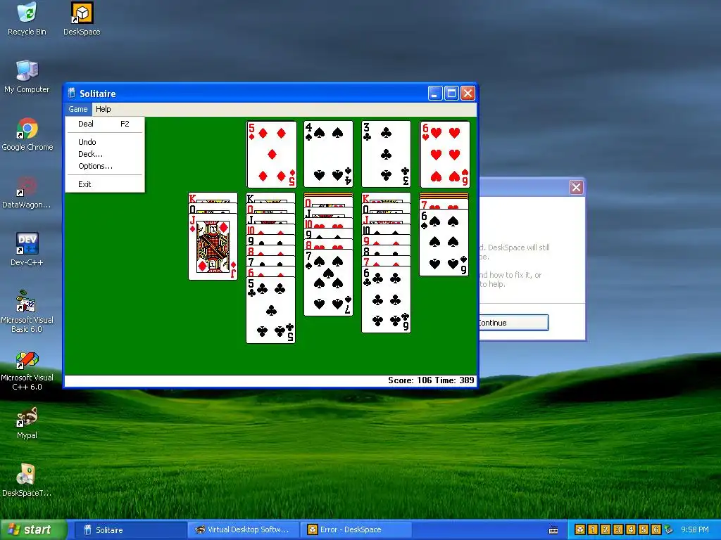Maximize the Solitaire window
This screenshot has width=721, height=540.
pos(451,94)
